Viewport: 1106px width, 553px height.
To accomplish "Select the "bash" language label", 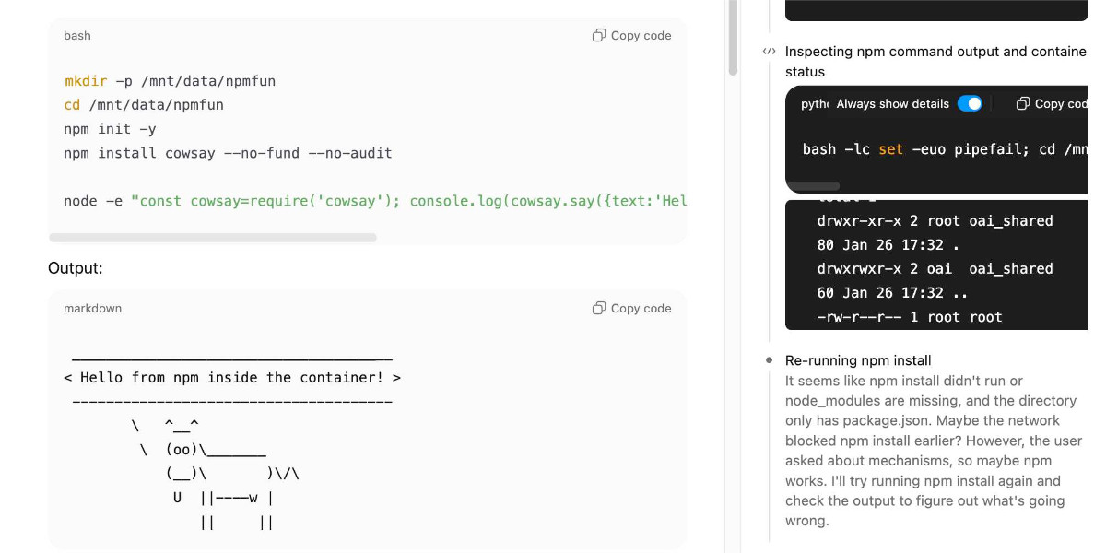I will tap(77, 35).
